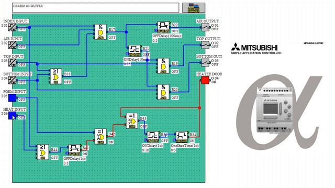Toggle the I 04 BOTTOM INPUT switch

click(12, 80)
